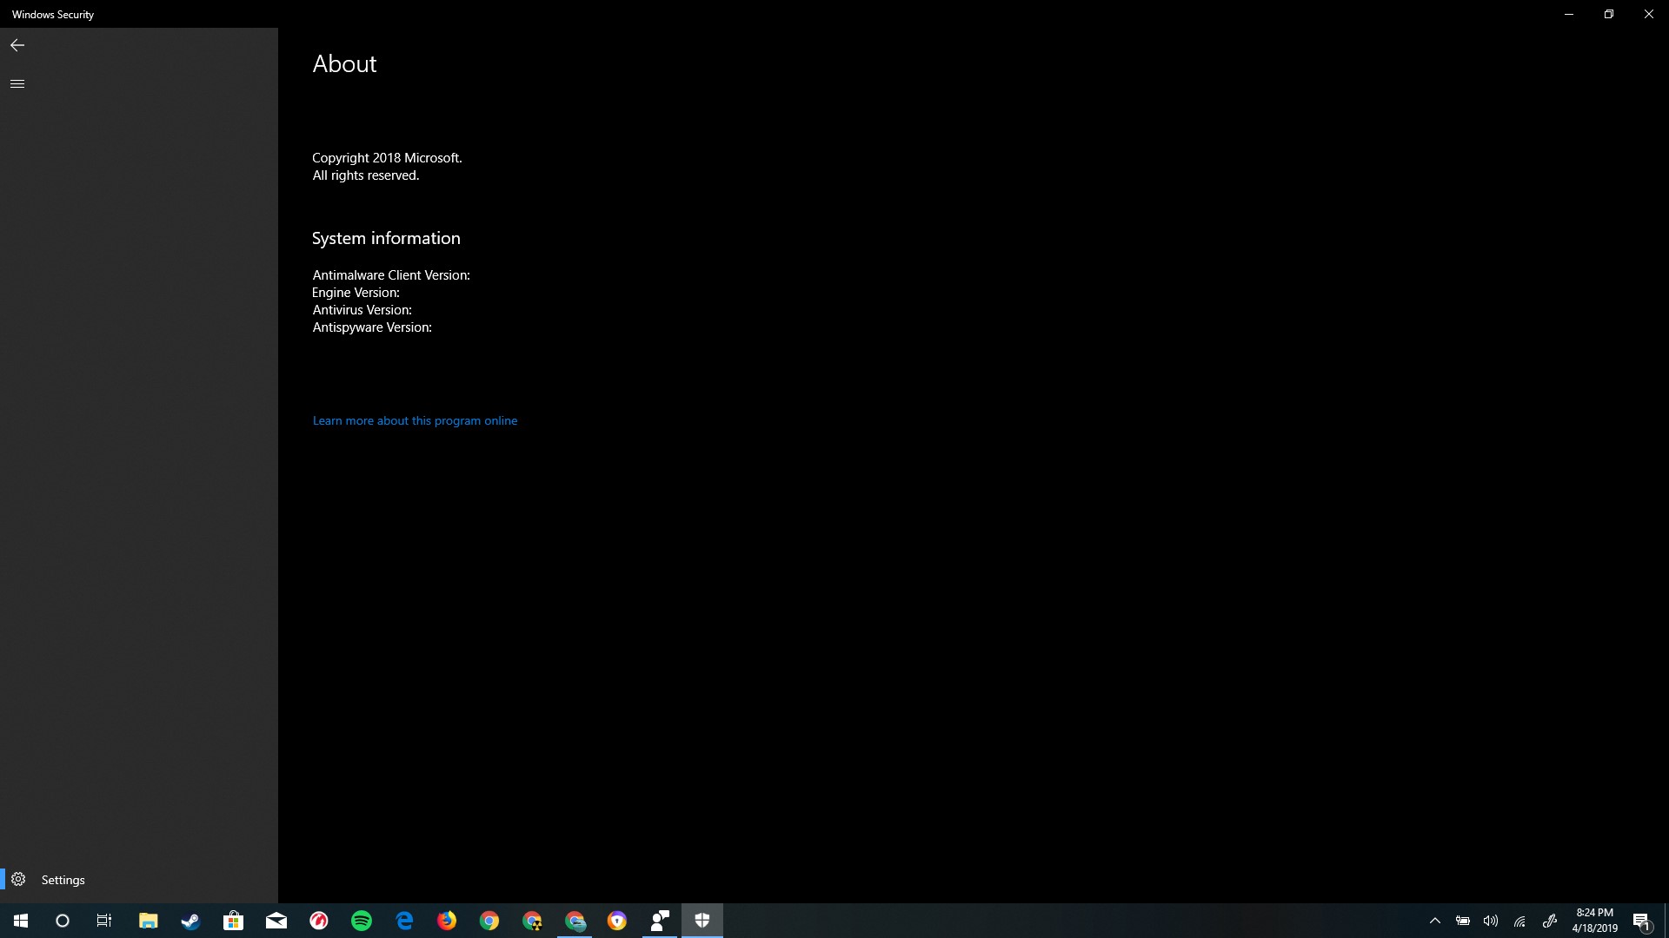This screenshot has width=1669, height=938.
Task: Go back using the back arrow
Action: (17, 45)
